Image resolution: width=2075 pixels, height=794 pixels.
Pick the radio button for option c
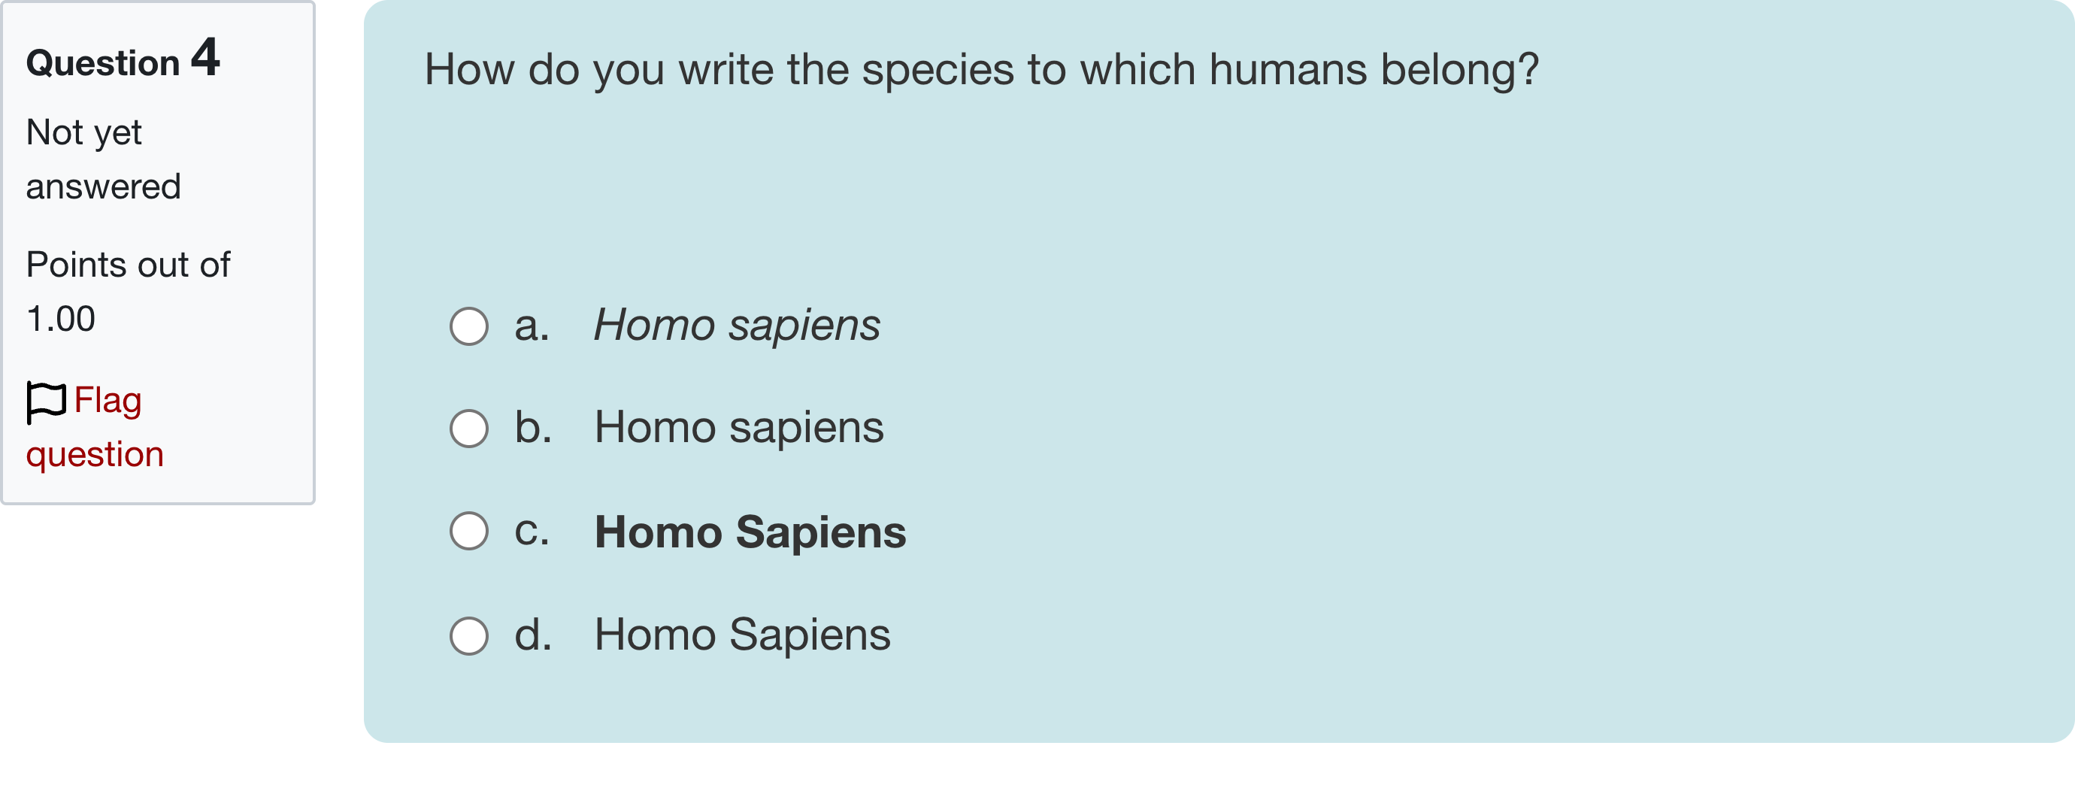pos(469,532)
